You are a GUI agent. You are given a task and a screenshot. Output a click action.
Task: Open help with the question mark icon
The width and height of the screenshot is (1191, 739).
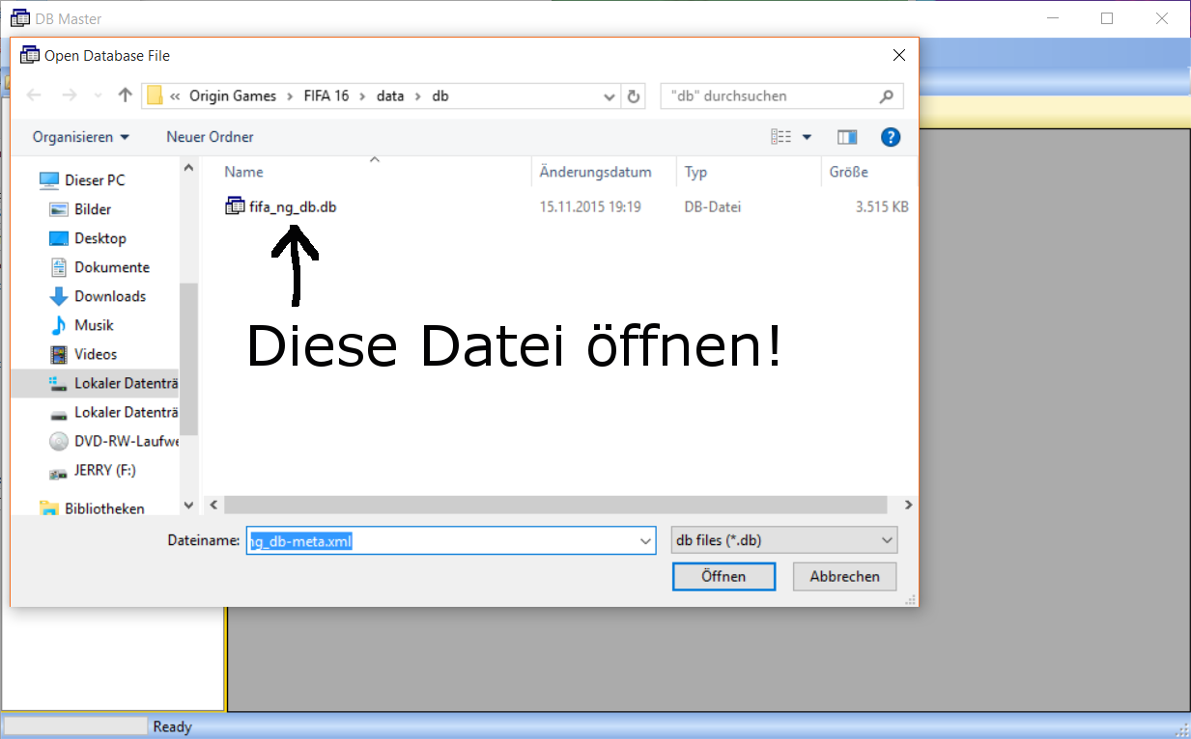(891, 137)
